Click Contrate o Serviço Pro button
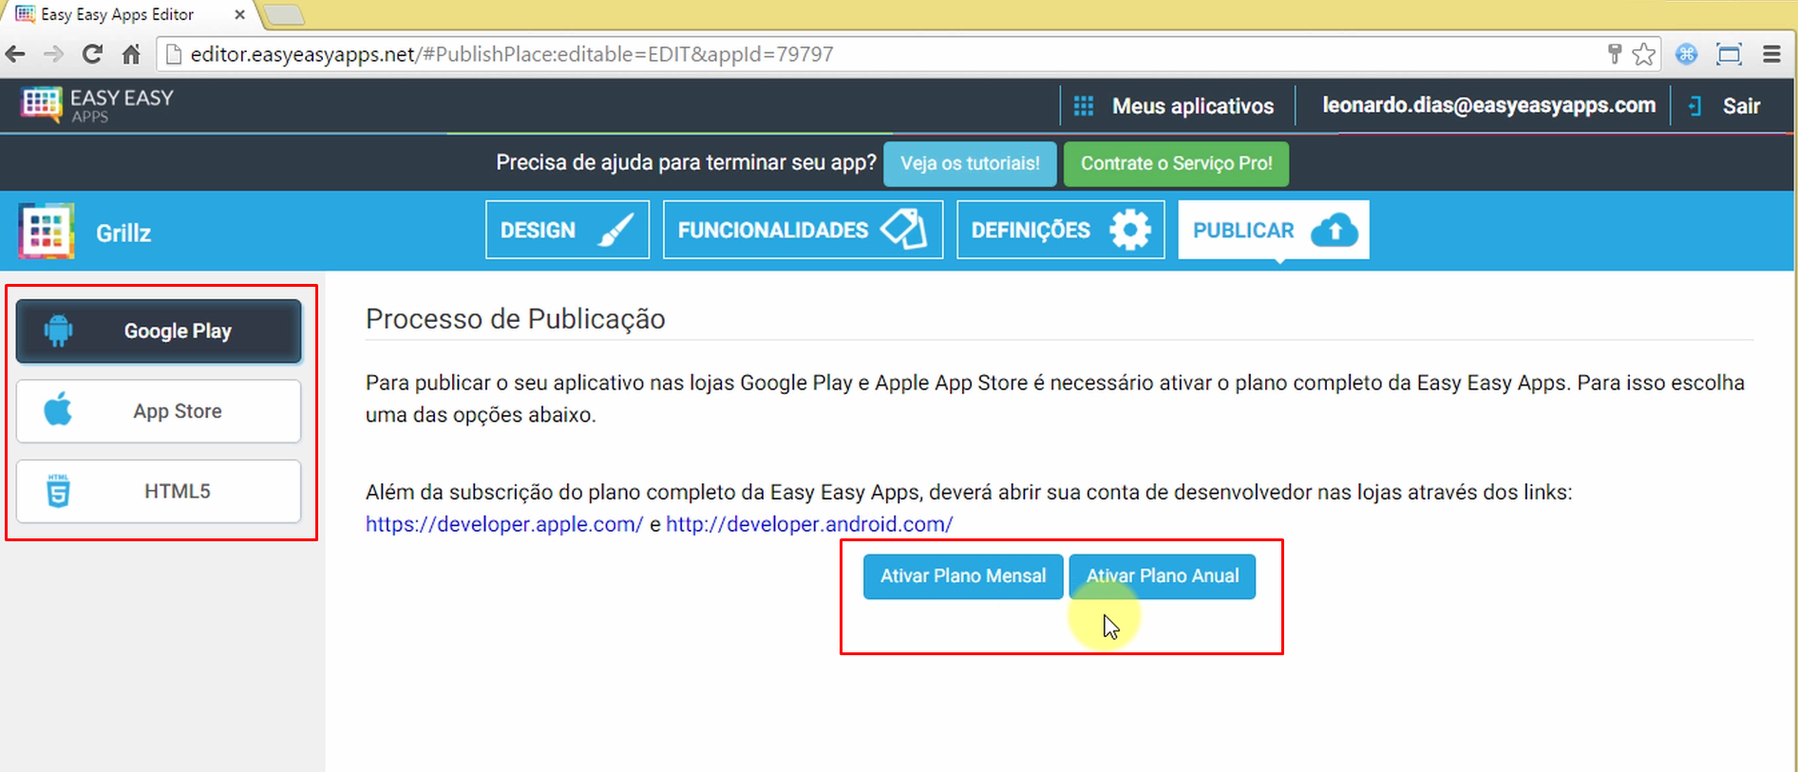The image size is (1798, 772). (x=1176, y=163)
